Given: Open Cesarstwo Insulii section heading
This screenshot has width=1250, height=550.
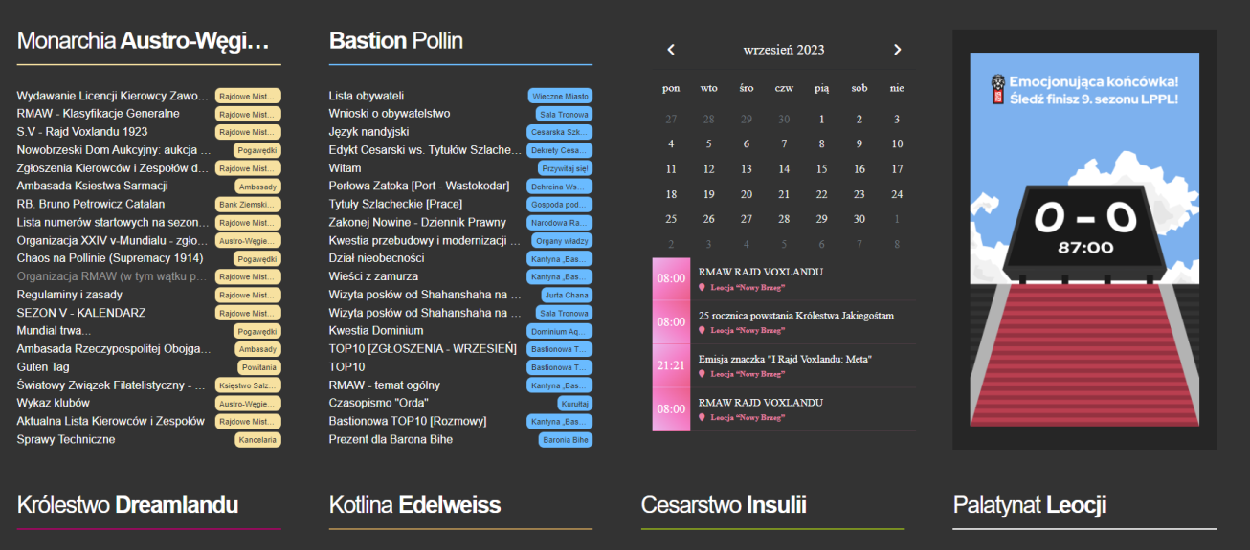Looking at the screenshot, I should tap(724, 505).
